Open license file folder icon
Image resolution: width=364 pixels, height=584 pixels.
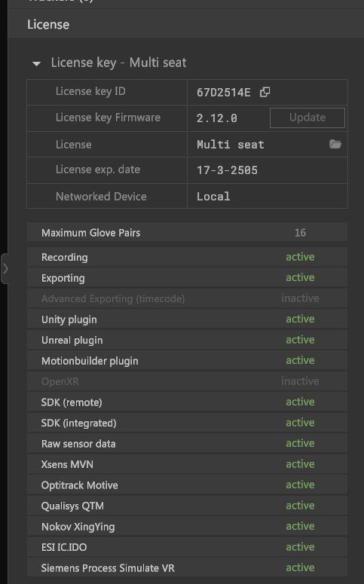335,144
